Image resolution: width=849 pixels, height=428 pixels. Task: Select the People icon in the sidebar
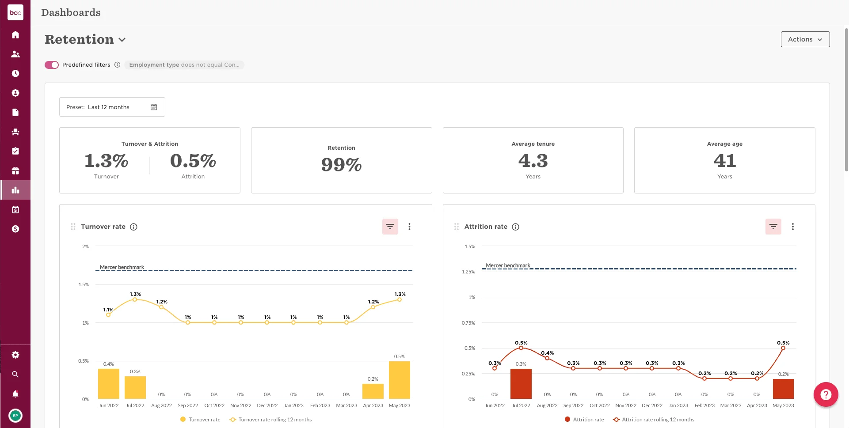(x=15, y=54)
